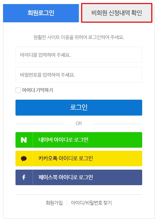
Task: Focus the 비밀번호를 입력하여 주세요 field
Action: click(x=79, y=75)
